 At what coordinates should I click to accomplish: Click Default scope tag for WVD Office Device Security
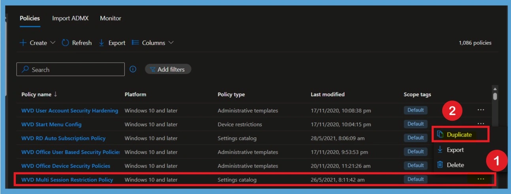click(x=416, y=165)
